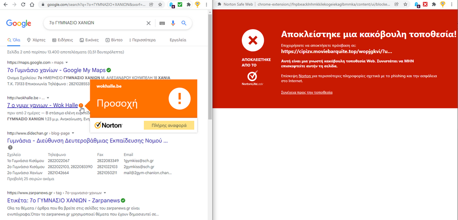This screenshot has height=220, width=458.
Task: Click green safe badge beside Google My Maps result
Action: (109, 70)
